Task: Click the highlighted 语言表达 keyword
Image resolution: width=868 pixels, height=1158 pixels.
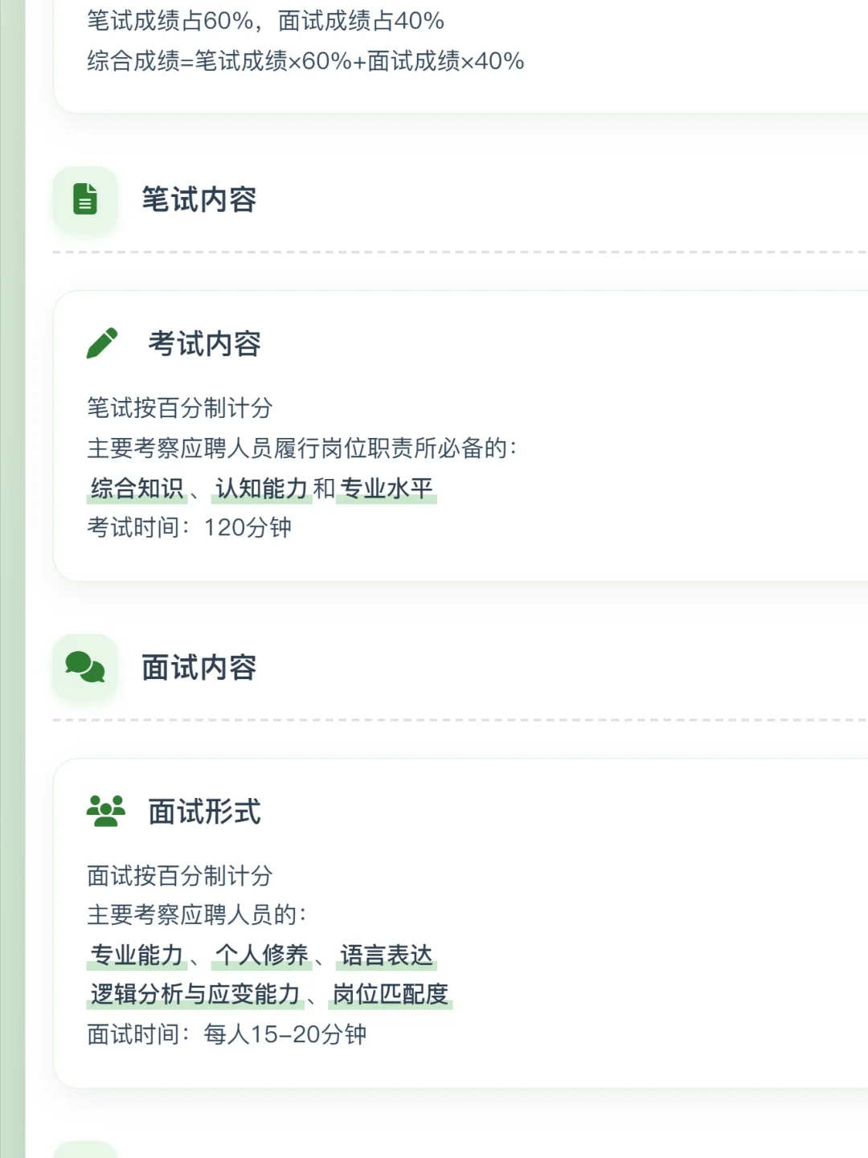Action: pyautogui.click(x=387, y=955)
